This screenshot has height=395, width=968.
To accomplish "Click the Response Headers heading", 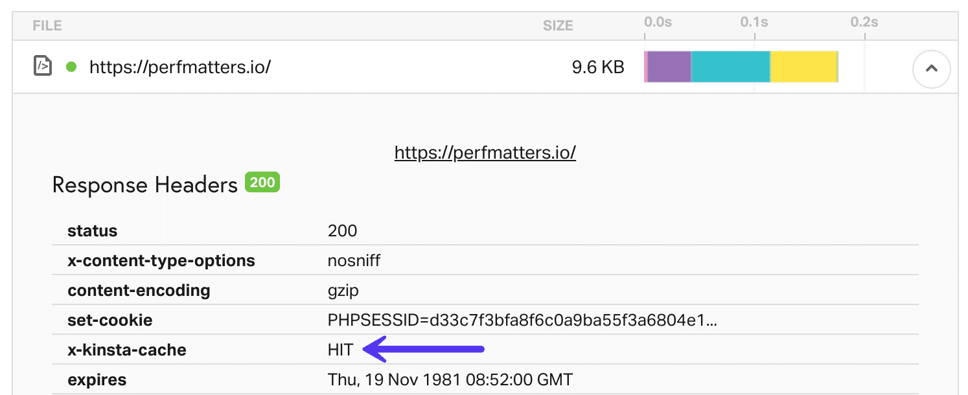I will click(144, 185).
